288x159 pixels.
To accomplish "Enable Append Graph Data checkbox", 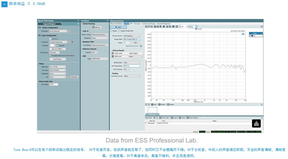I will [x=119, y=31].
